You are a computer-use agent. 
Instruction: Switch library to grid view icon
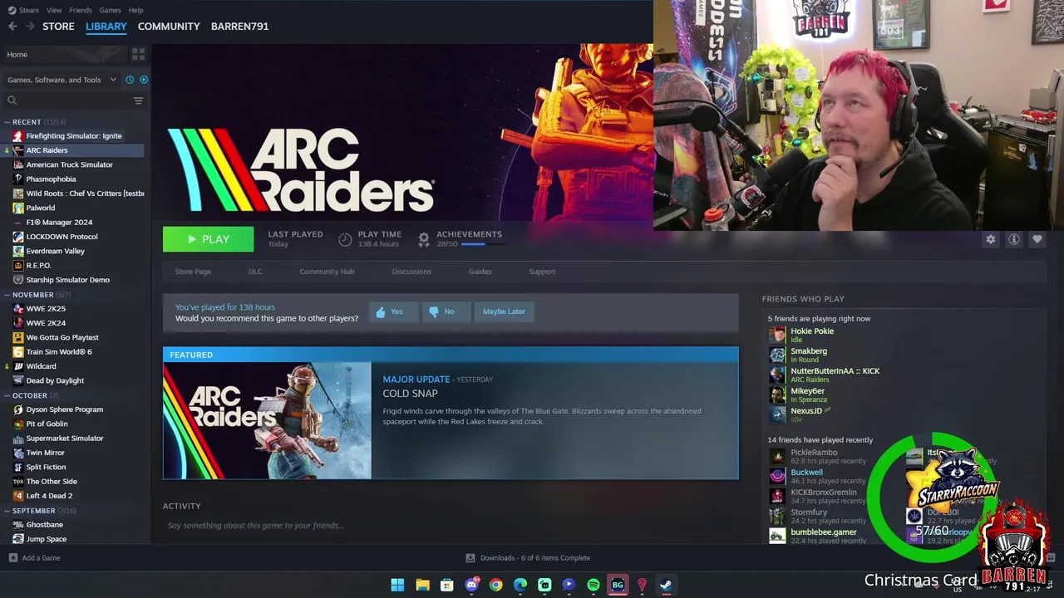138,54
